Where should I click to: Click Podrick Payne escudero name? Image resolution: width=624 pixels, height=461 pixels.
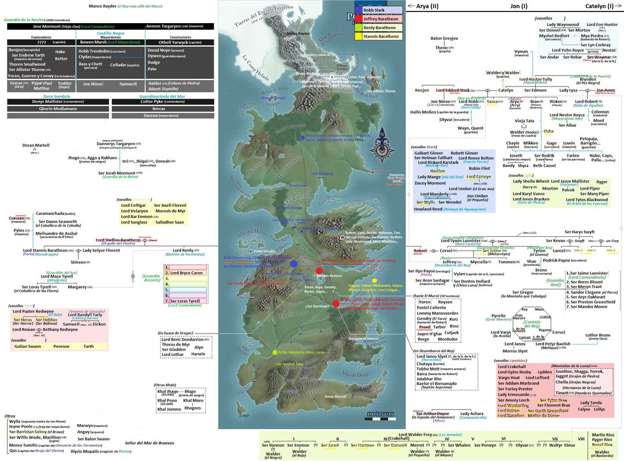(x=556, y=260)
